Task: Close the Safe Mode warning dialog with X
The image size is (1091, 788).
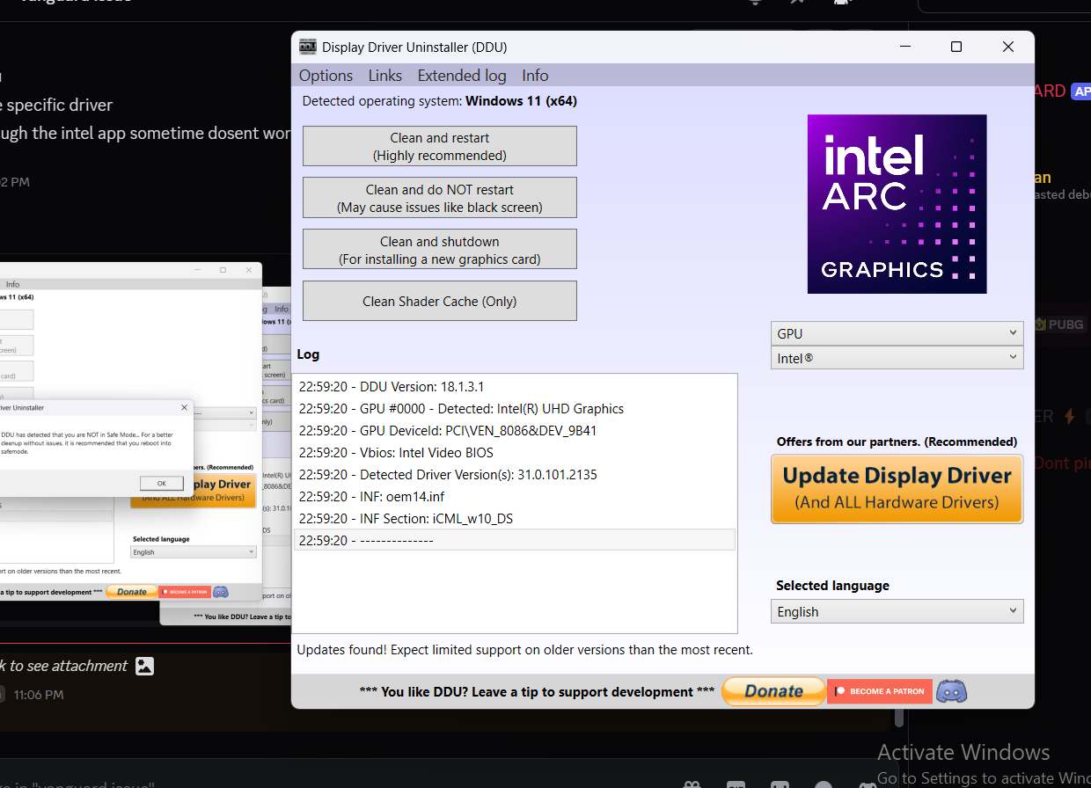Action: point(184,407)
